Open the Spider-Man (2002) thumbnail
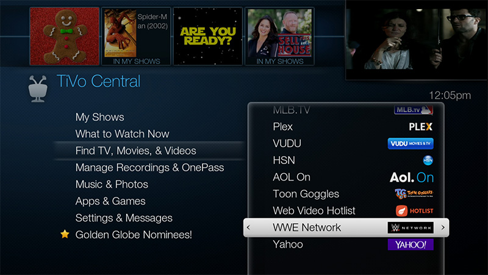 coord(136,37)
